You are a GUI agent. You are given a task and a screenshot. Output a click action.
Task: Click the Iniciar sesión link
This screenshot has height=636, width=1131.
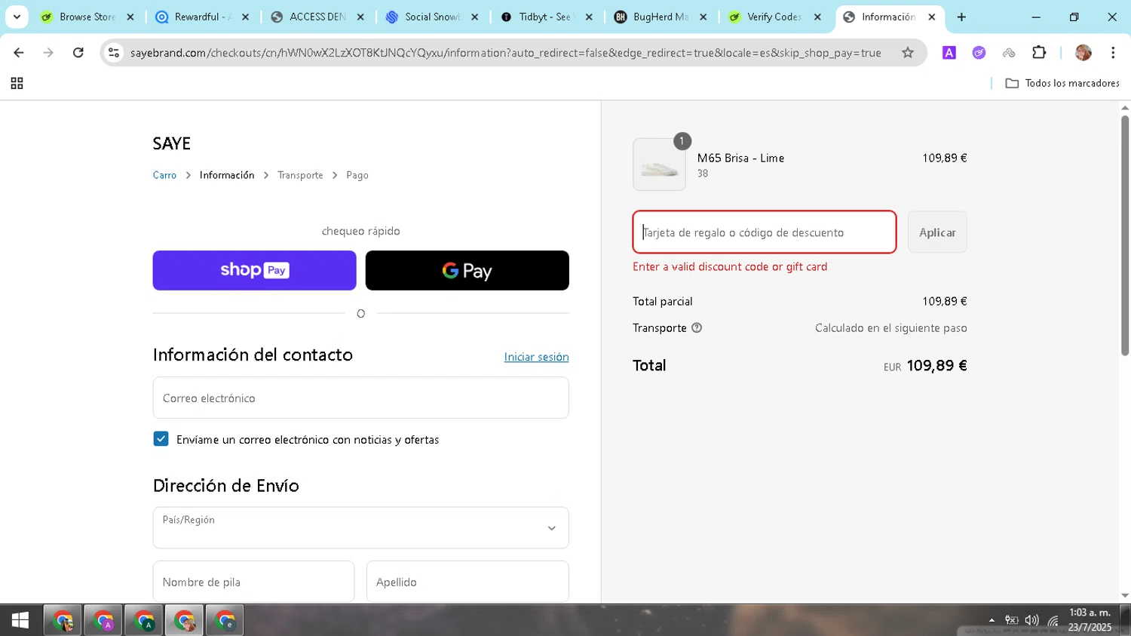536,357
